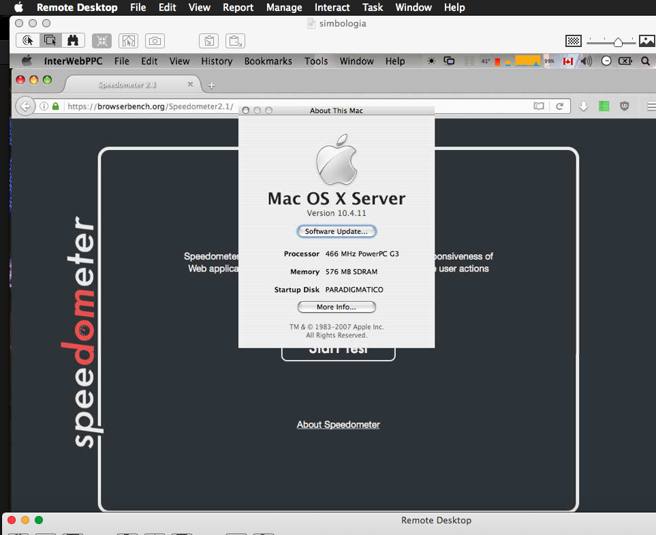The image size is (656, 535).
Task: Open the Bookmarks menu in InterWebPPC
Action: point(268,61)
